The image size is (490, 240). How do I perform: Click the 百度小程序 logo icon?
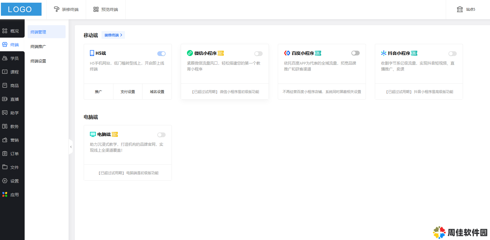point(287,53)
